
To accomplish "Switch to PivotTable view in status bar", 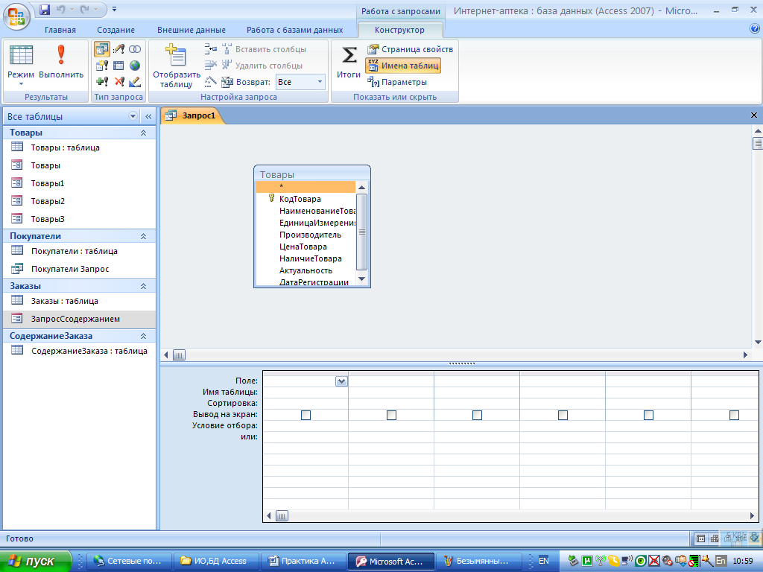I will tap(715, 538).
